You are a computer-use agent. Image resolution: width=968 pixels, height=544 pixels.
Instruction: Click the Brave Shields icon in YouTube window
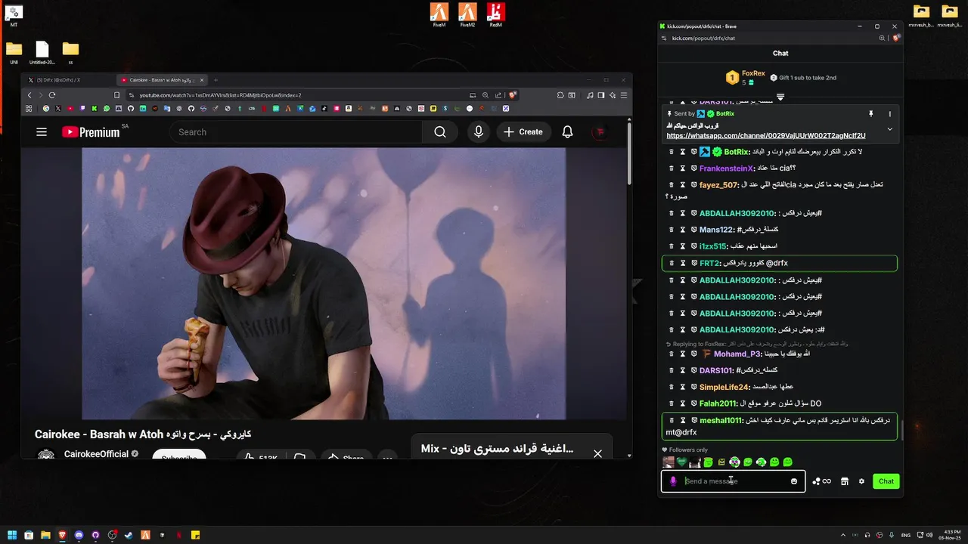click(513, 95)
